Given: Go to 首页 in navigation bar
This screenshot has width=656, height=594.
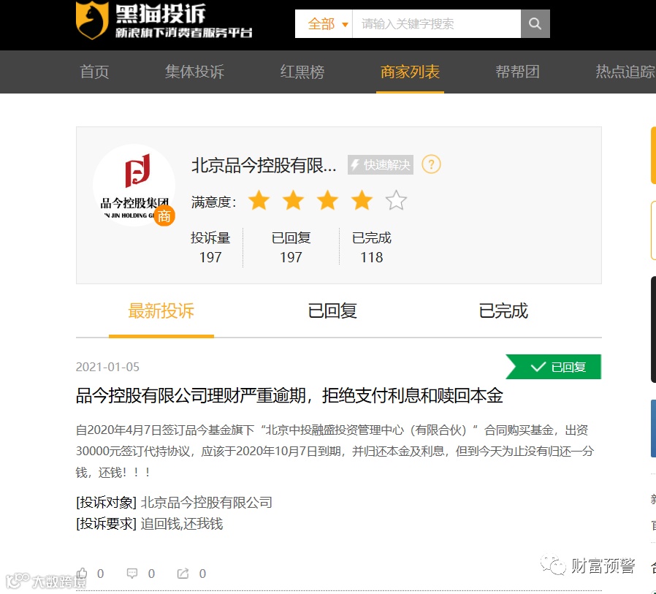Looking at the screenshot, I should pos(94,72).
